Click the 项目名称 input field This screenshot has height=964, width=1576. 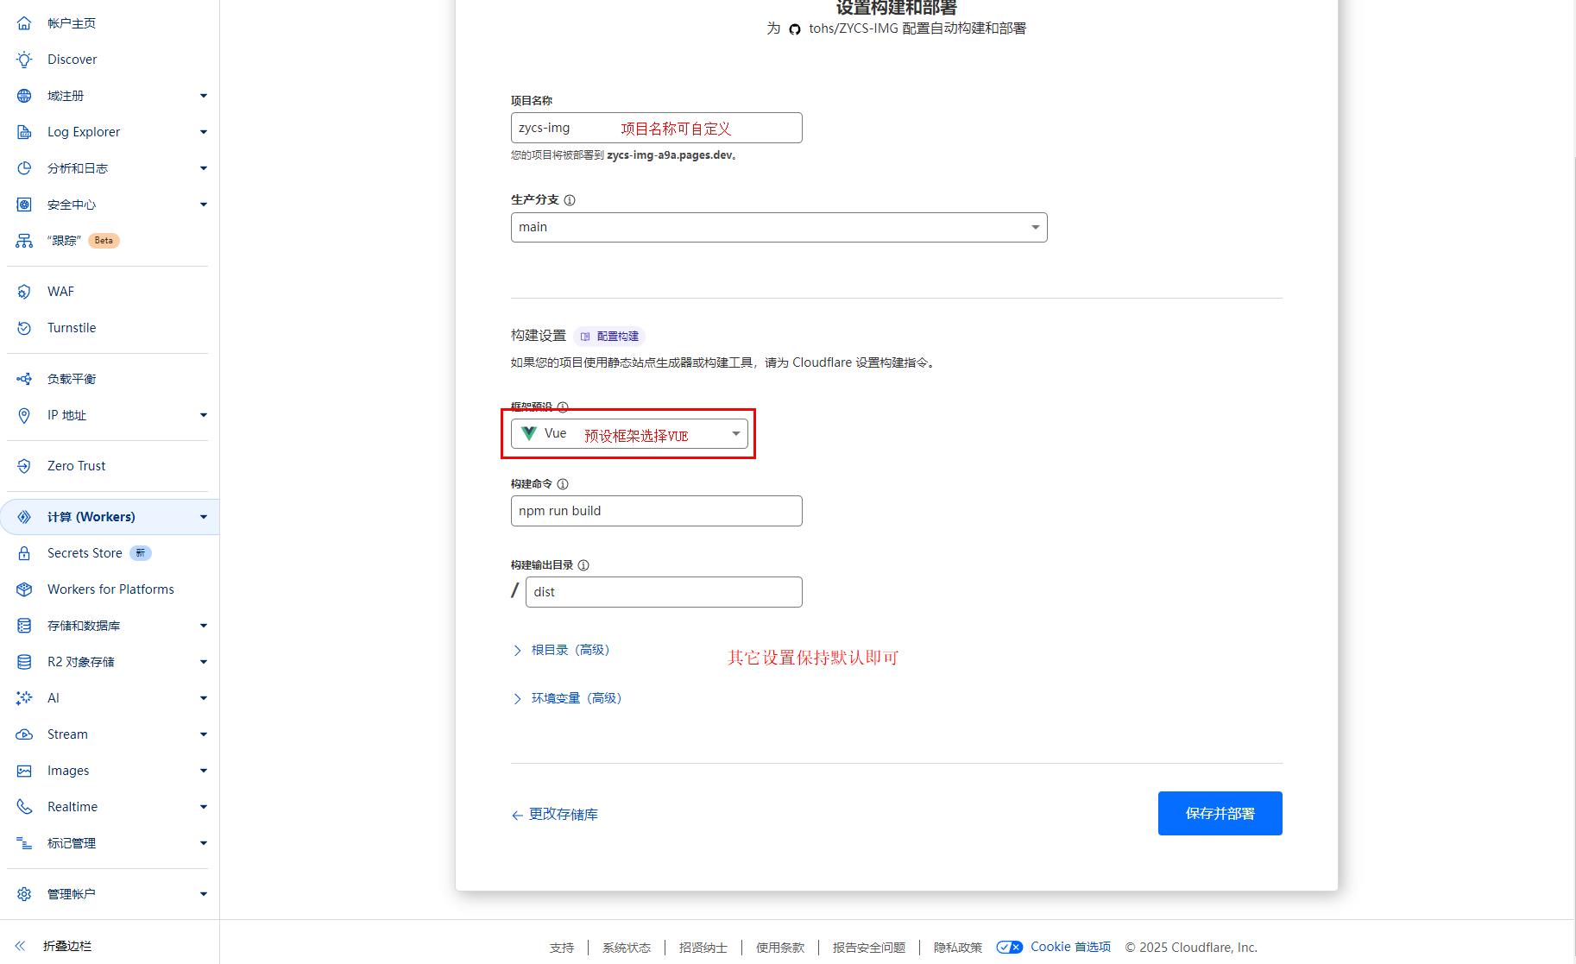(656, 128)
